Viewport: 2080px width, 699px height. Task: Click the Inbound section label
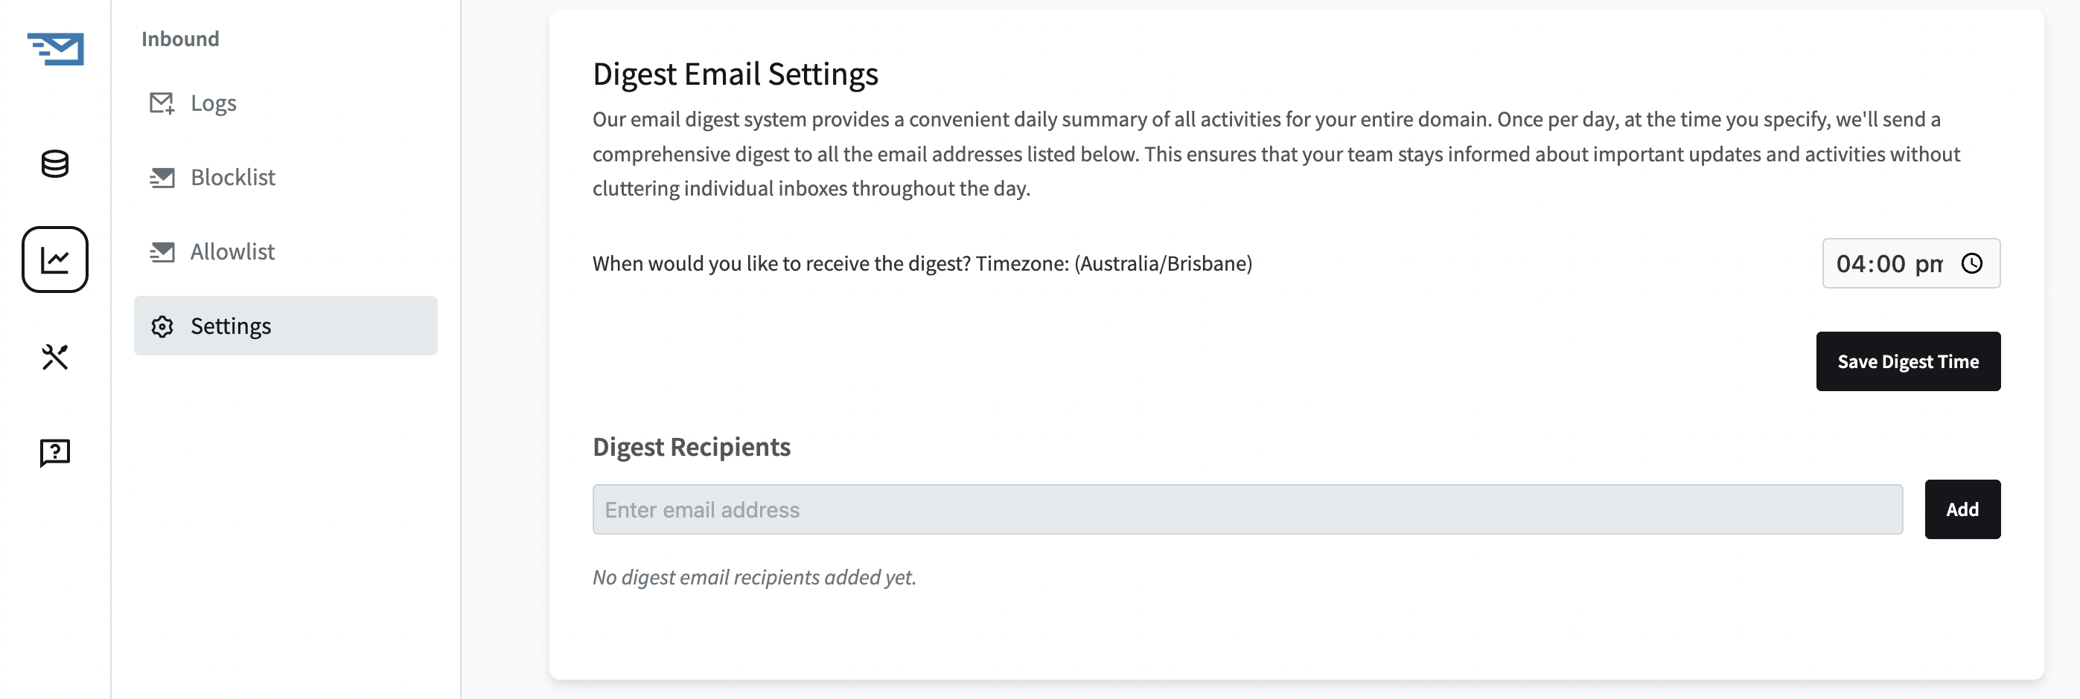(180, 39)
